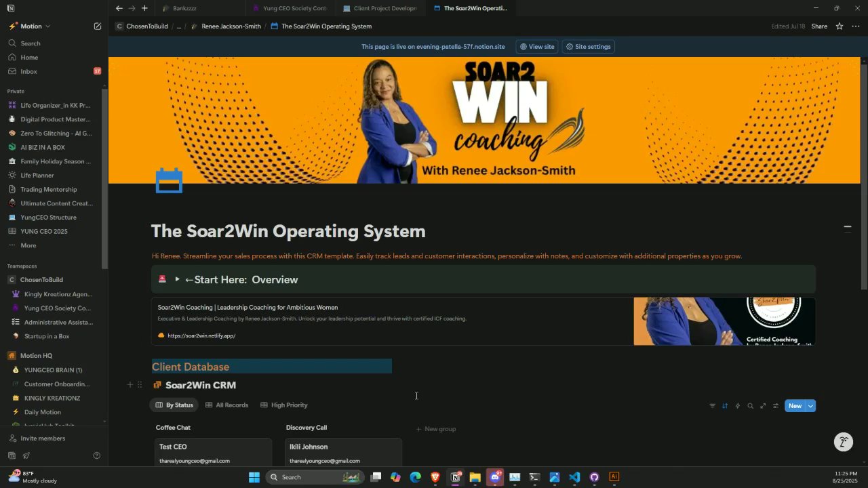The image size is (868, 488).
Task: Open the sidebar help question mark icon
Action: (96, 455)
